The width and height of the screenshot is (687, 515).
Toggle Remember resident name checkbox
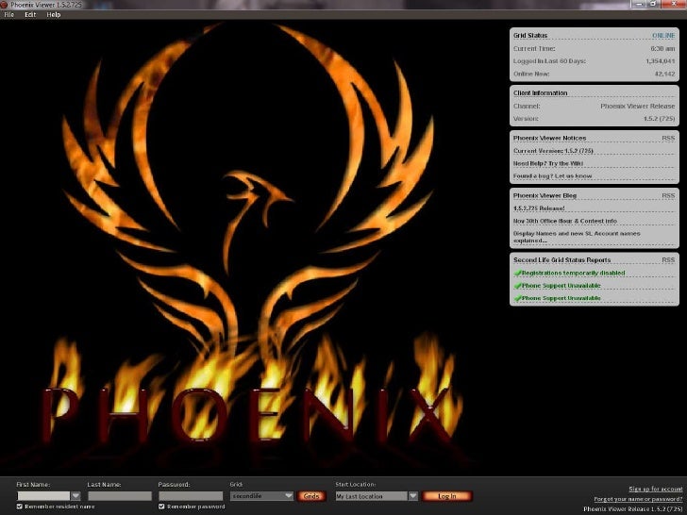pyautogui.click(x=19, y=507)
